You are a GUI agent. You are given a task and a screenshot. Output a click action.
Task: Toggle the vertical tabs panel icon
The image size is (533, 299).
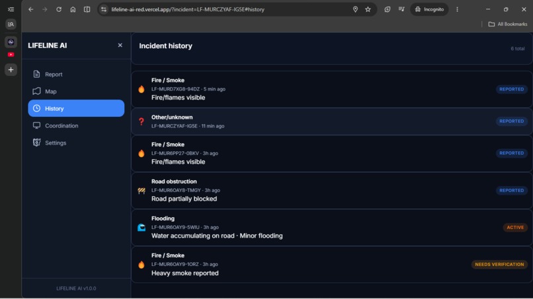point(11,9)
